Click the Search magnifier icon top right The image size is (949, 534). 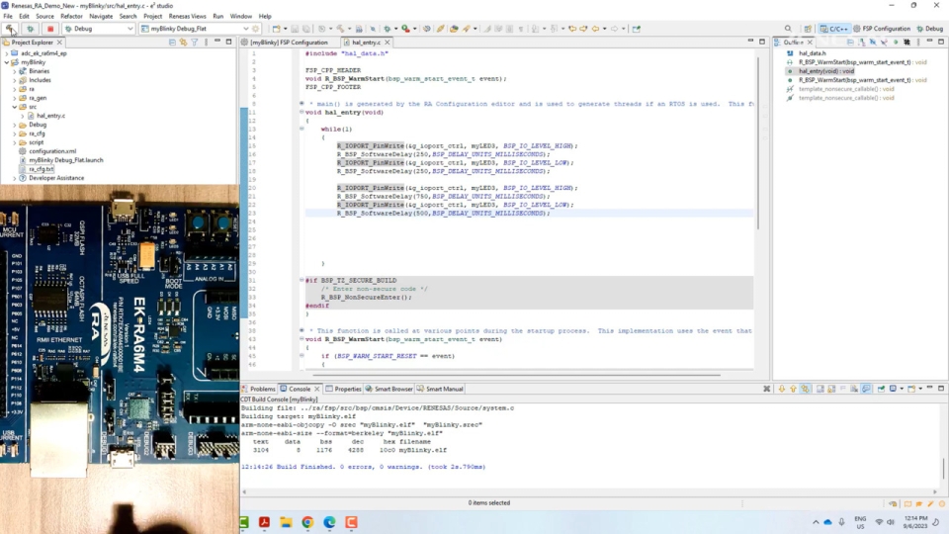coord(788,29)
